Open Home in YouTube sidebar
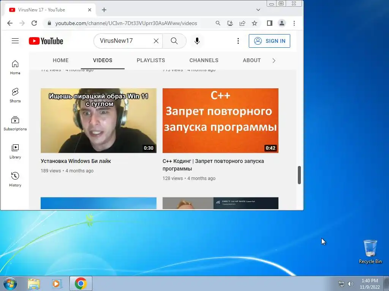The height and width of the screenshot is (291, 389). tap(15, 67)
